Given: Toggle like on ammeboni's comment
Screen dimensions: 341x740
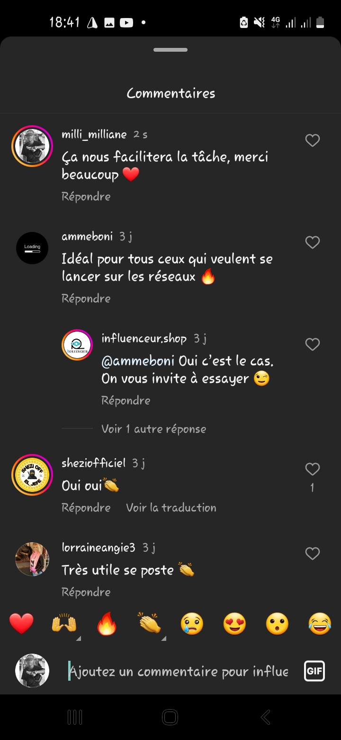Looking at the screenshot, I should [312, 242].
